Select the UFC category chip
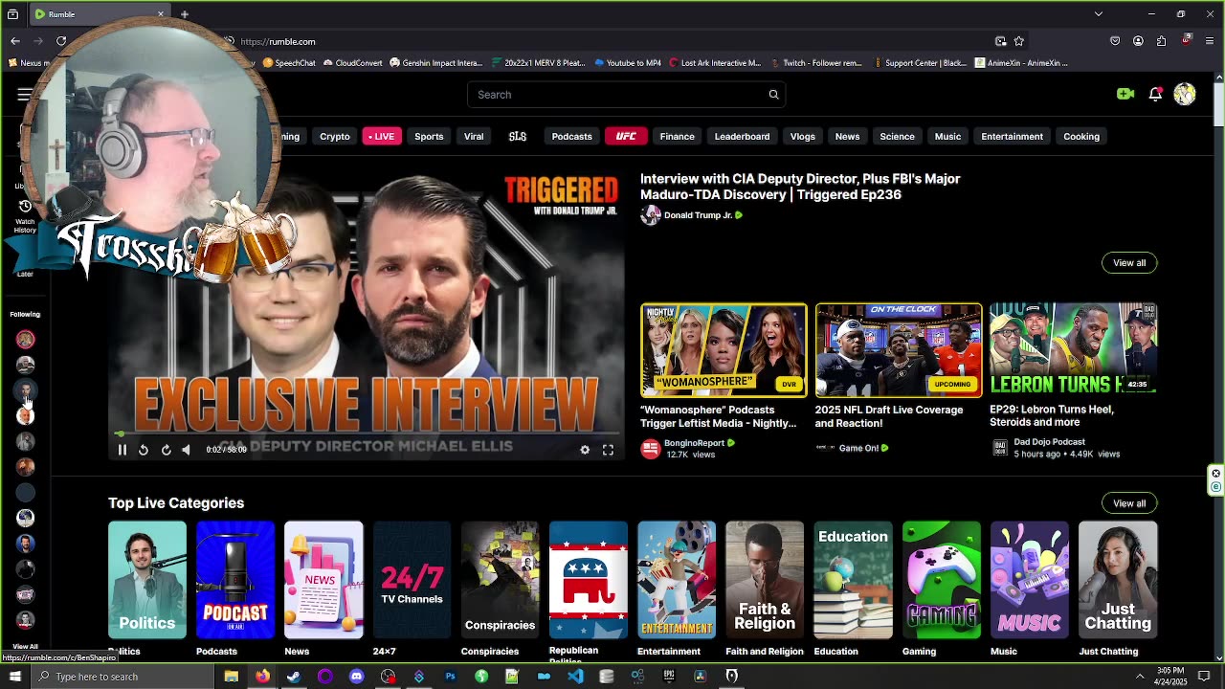This screenshot has height=689, width=1225. (626, 136)
